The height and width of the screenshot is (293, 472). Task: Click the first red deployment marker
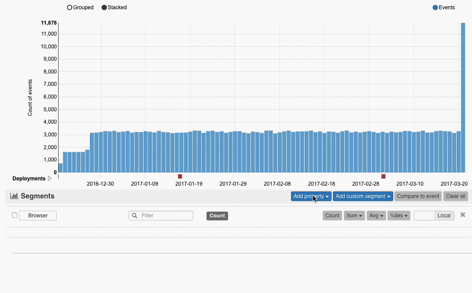pos(180,176)
